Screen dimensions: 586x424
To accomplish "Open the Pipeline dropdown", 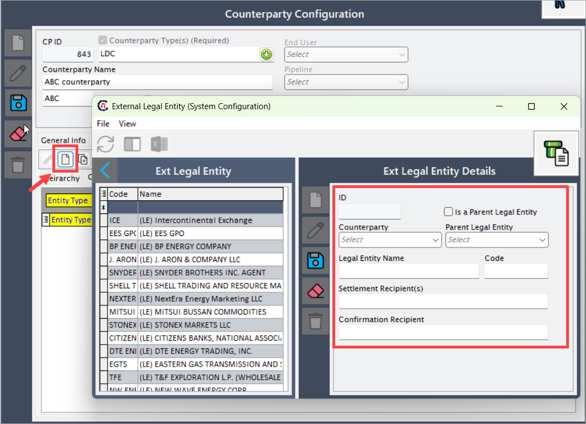I will point(346,82).
